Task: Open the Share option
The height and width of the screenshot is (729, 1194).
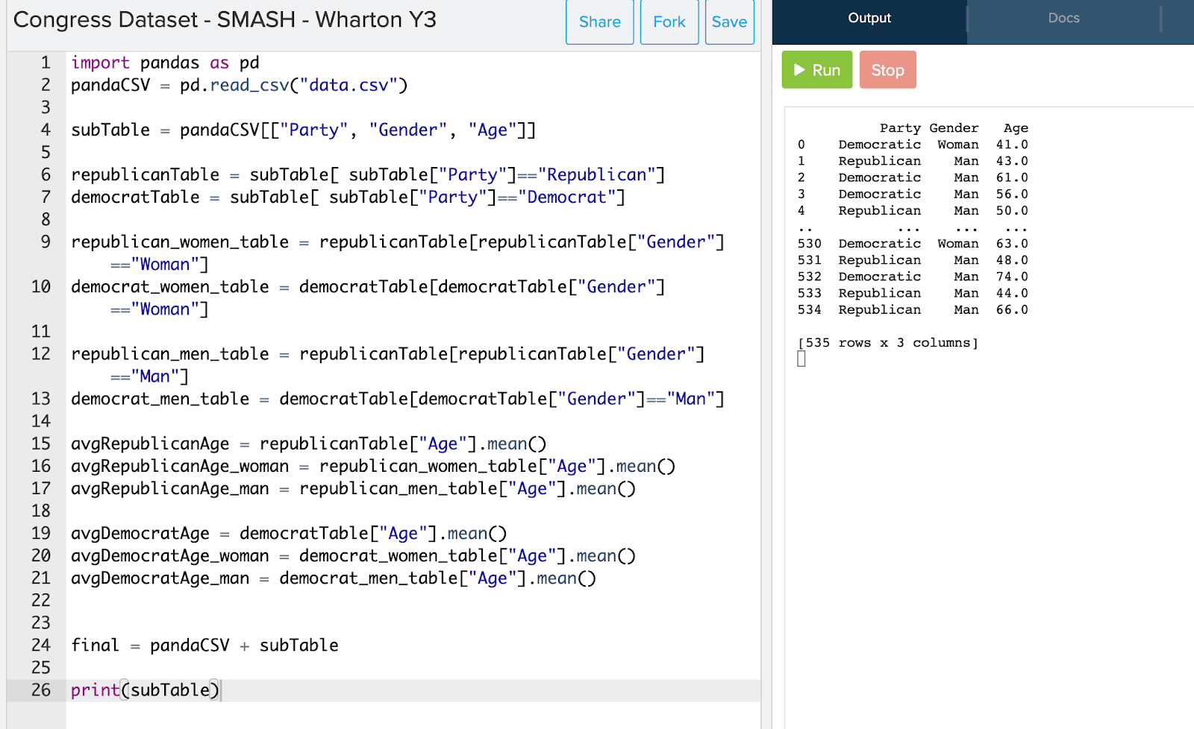Action: point(599,22)
